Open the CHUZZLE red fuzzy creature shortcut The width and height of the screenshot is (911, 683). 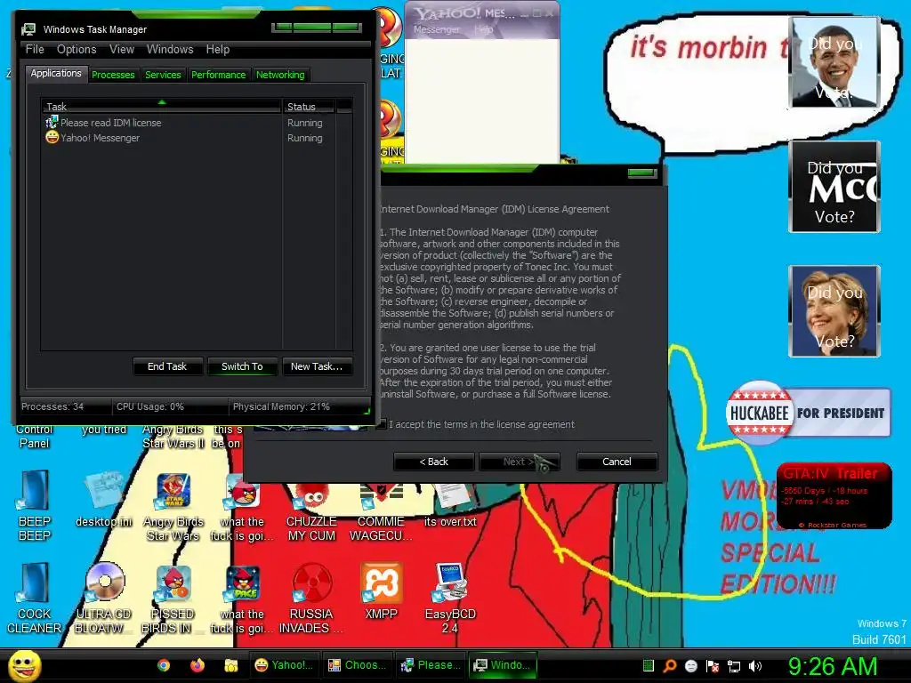pyautogui.click(x=311, y=511)
